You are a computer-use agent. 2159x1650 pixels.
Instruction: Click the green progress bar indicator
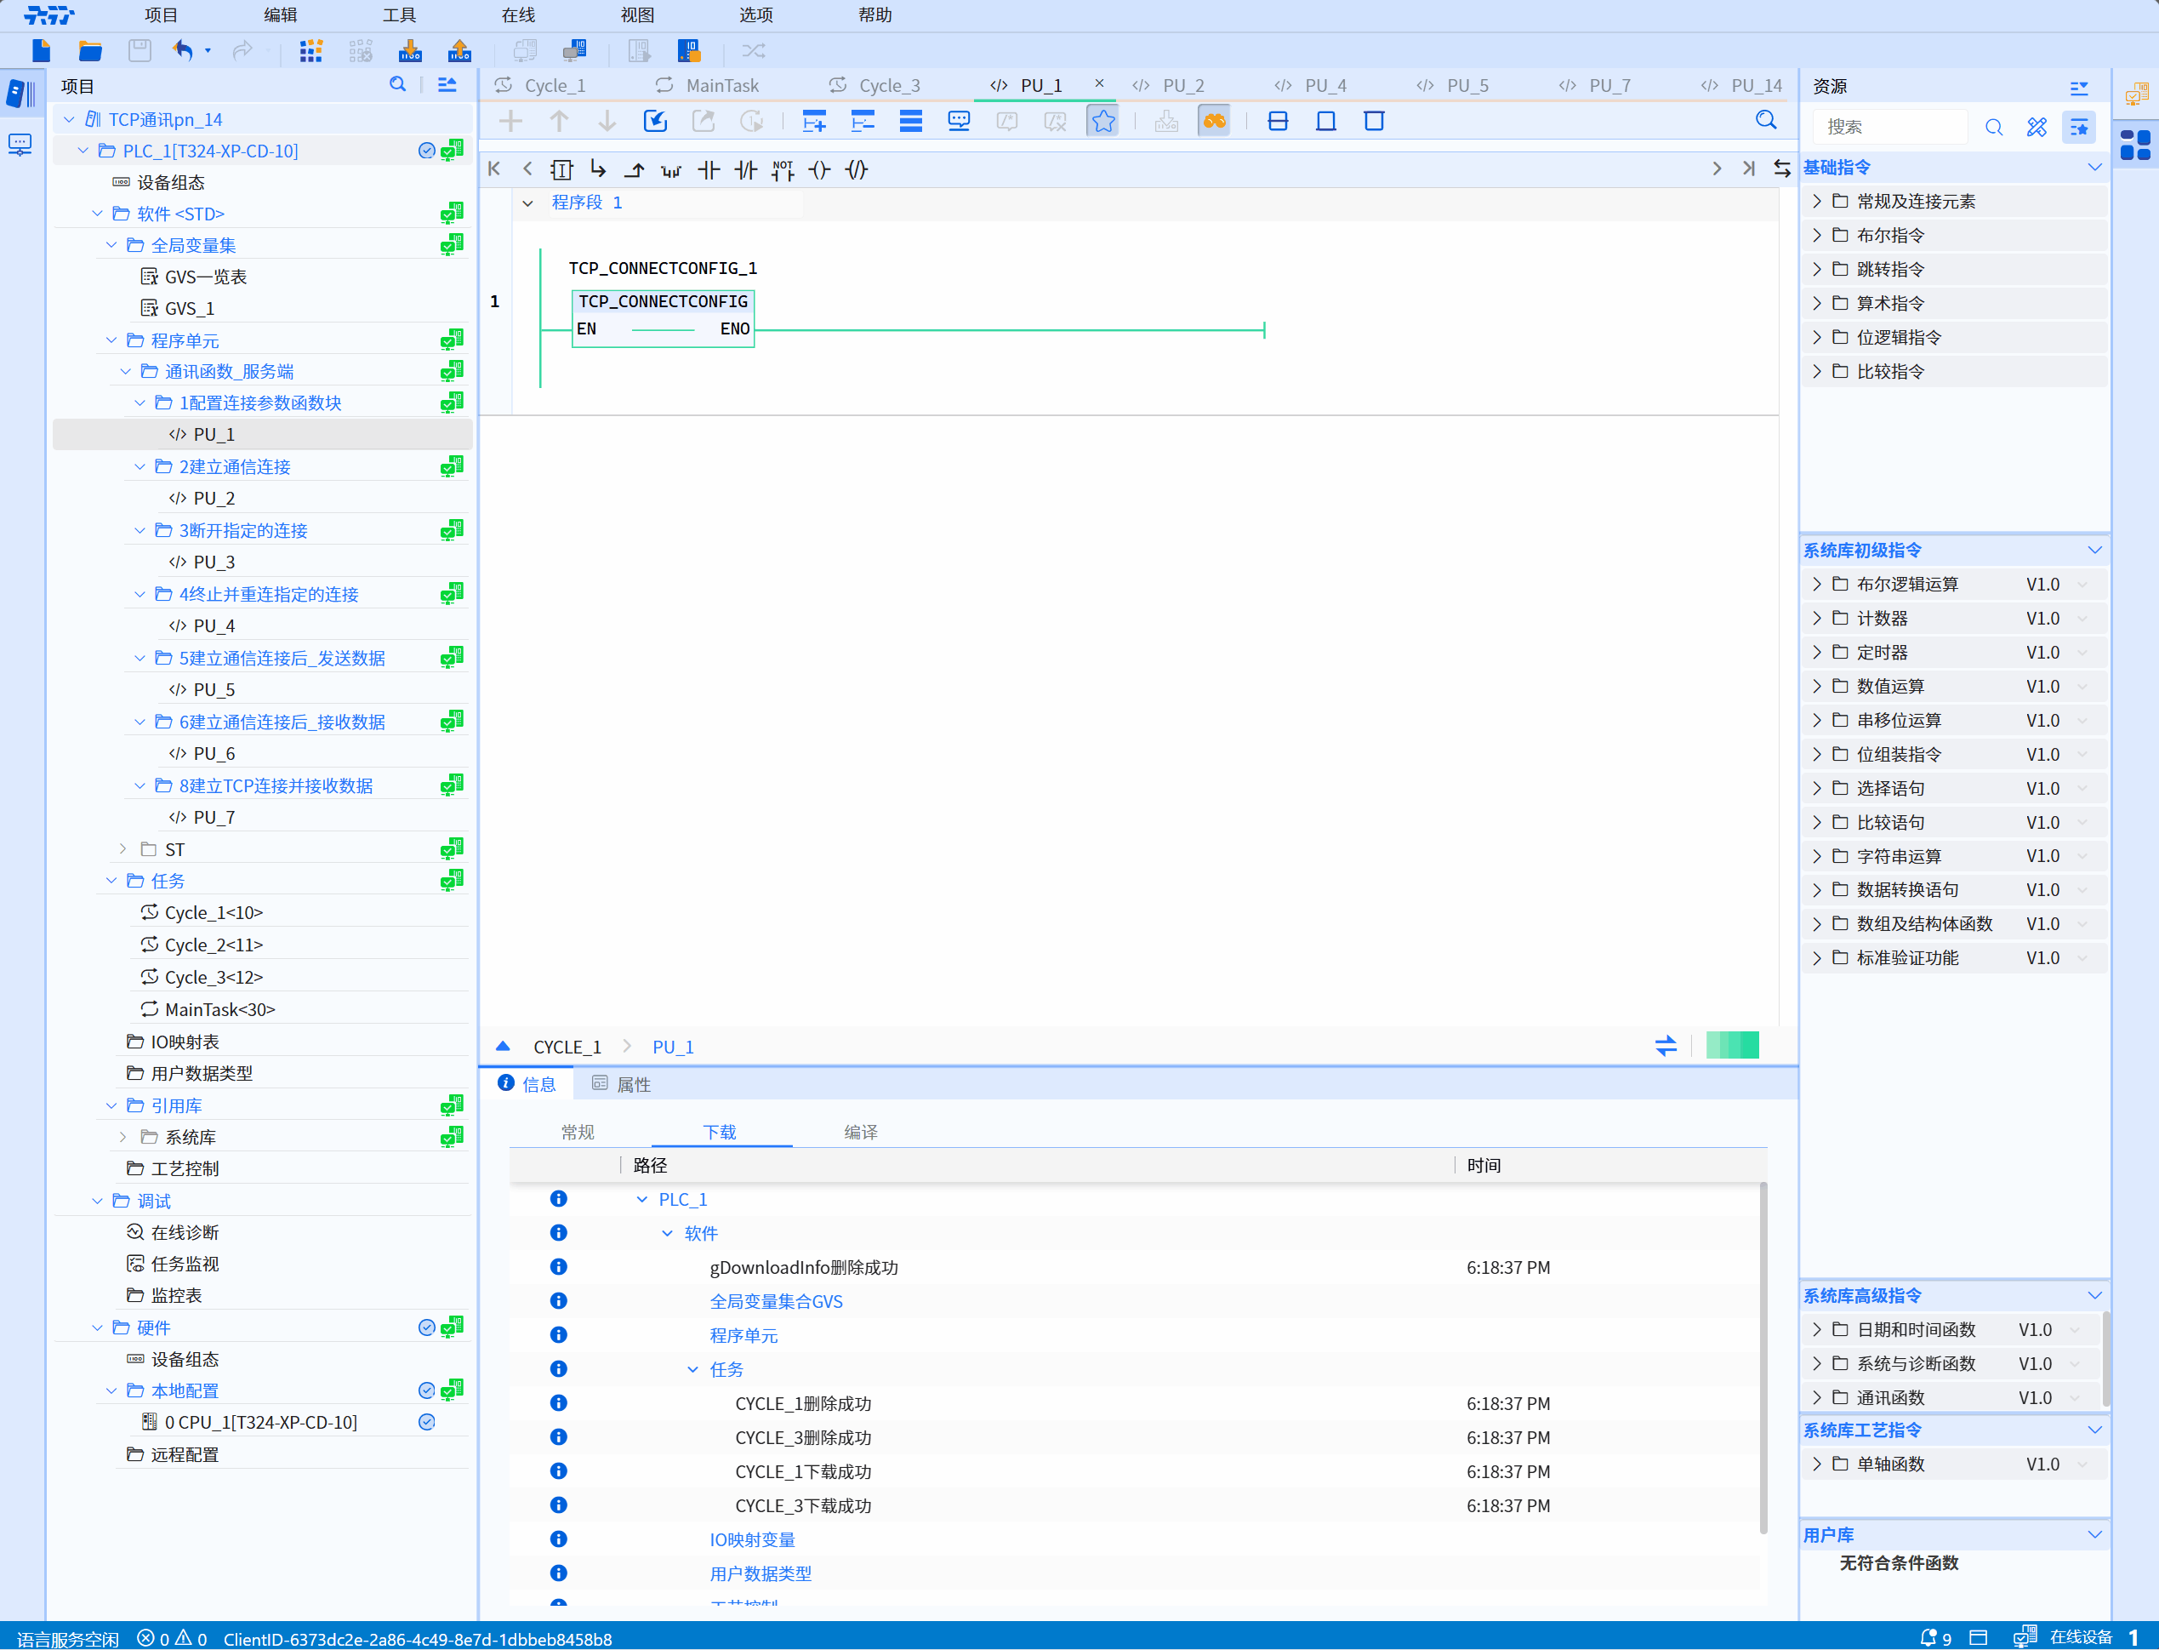tap(1732, 1045)
